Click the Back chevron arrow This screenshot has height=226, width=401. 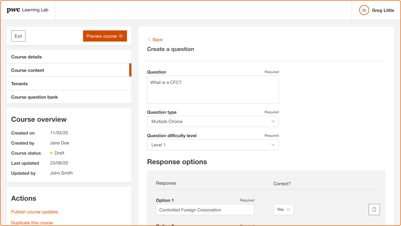pos(149,40)
